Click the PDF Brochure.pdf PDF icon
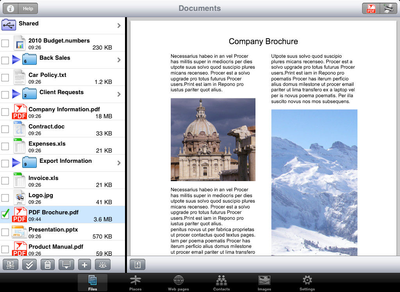The height and width of the screenshot is (292, 400). 20,214
